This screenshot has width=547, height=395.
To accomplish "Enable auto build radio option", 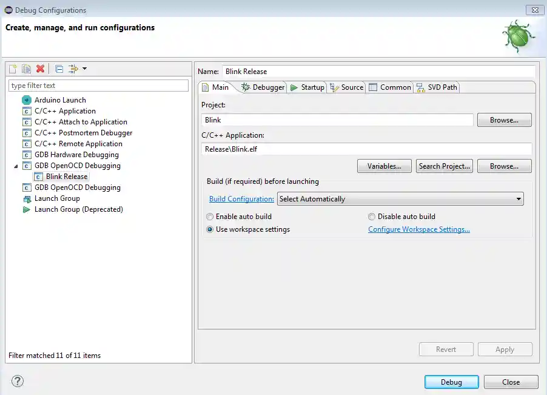I will click(210, 217).
